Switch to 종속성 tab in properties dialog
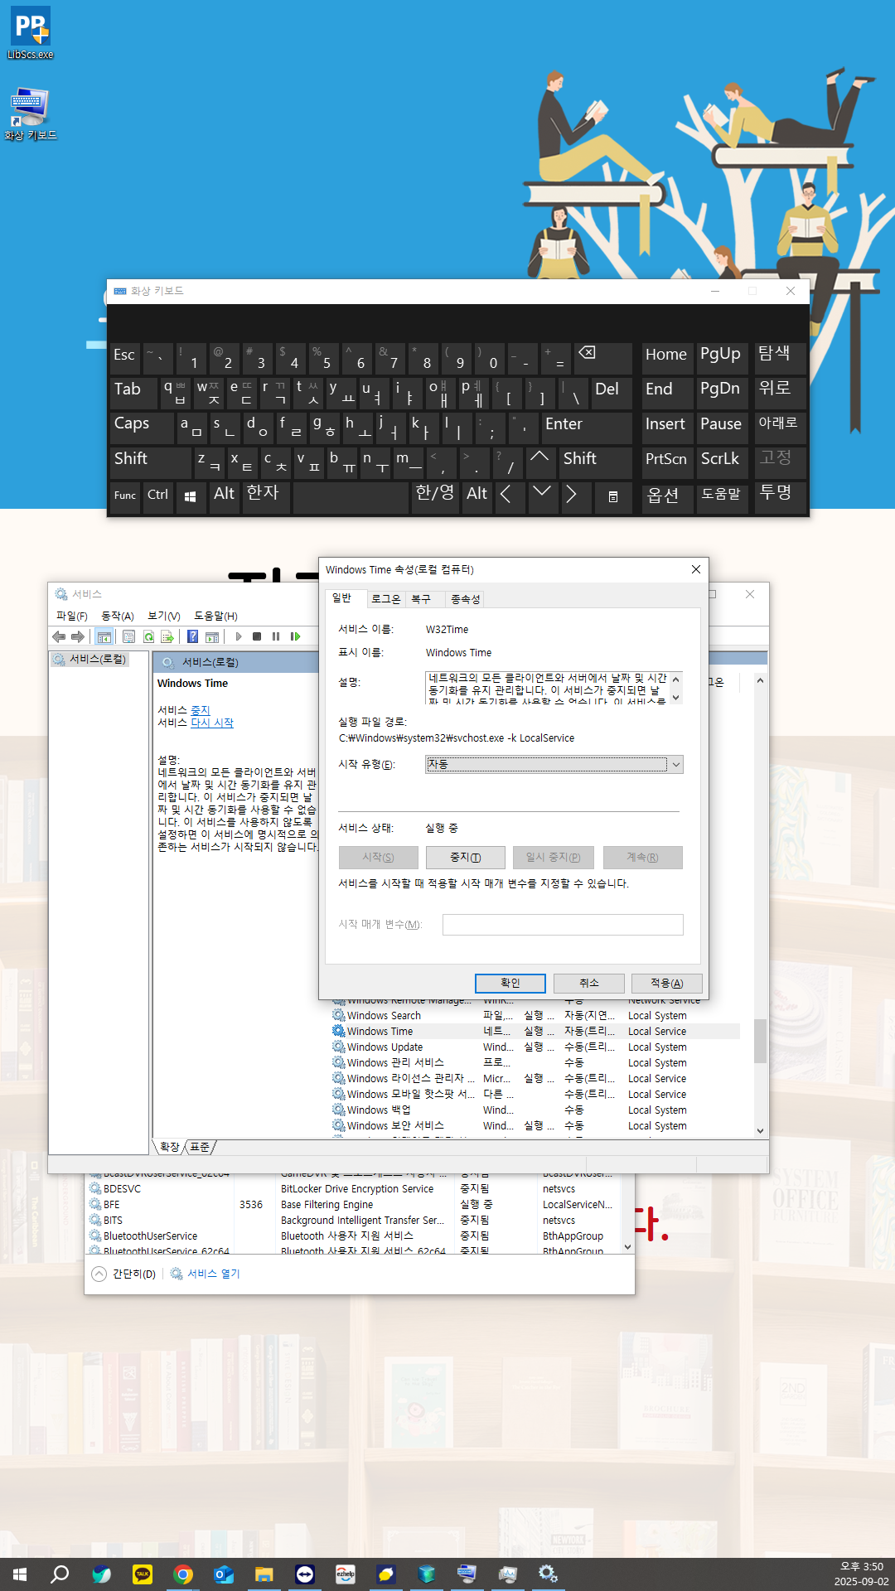The height and width of the screenshot is (1591, 895). pos(466,599)
